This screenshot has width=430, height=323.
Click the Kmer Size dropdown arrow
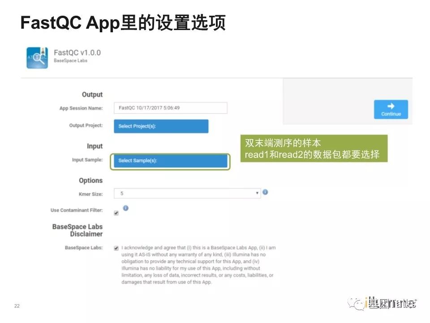point(257,193)
